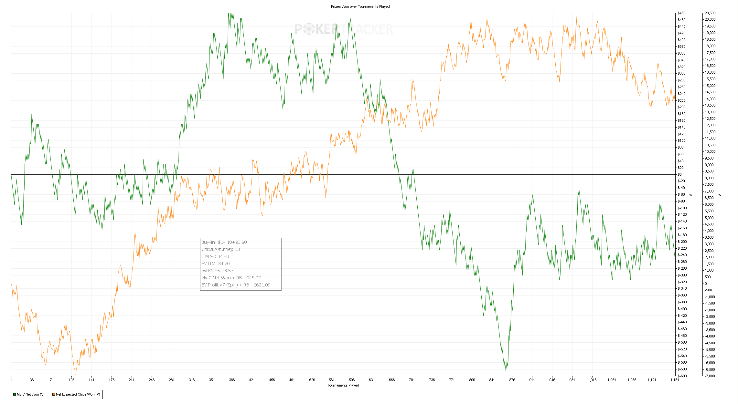Click the "36" tick on the tournaments axis

[32, 380]
